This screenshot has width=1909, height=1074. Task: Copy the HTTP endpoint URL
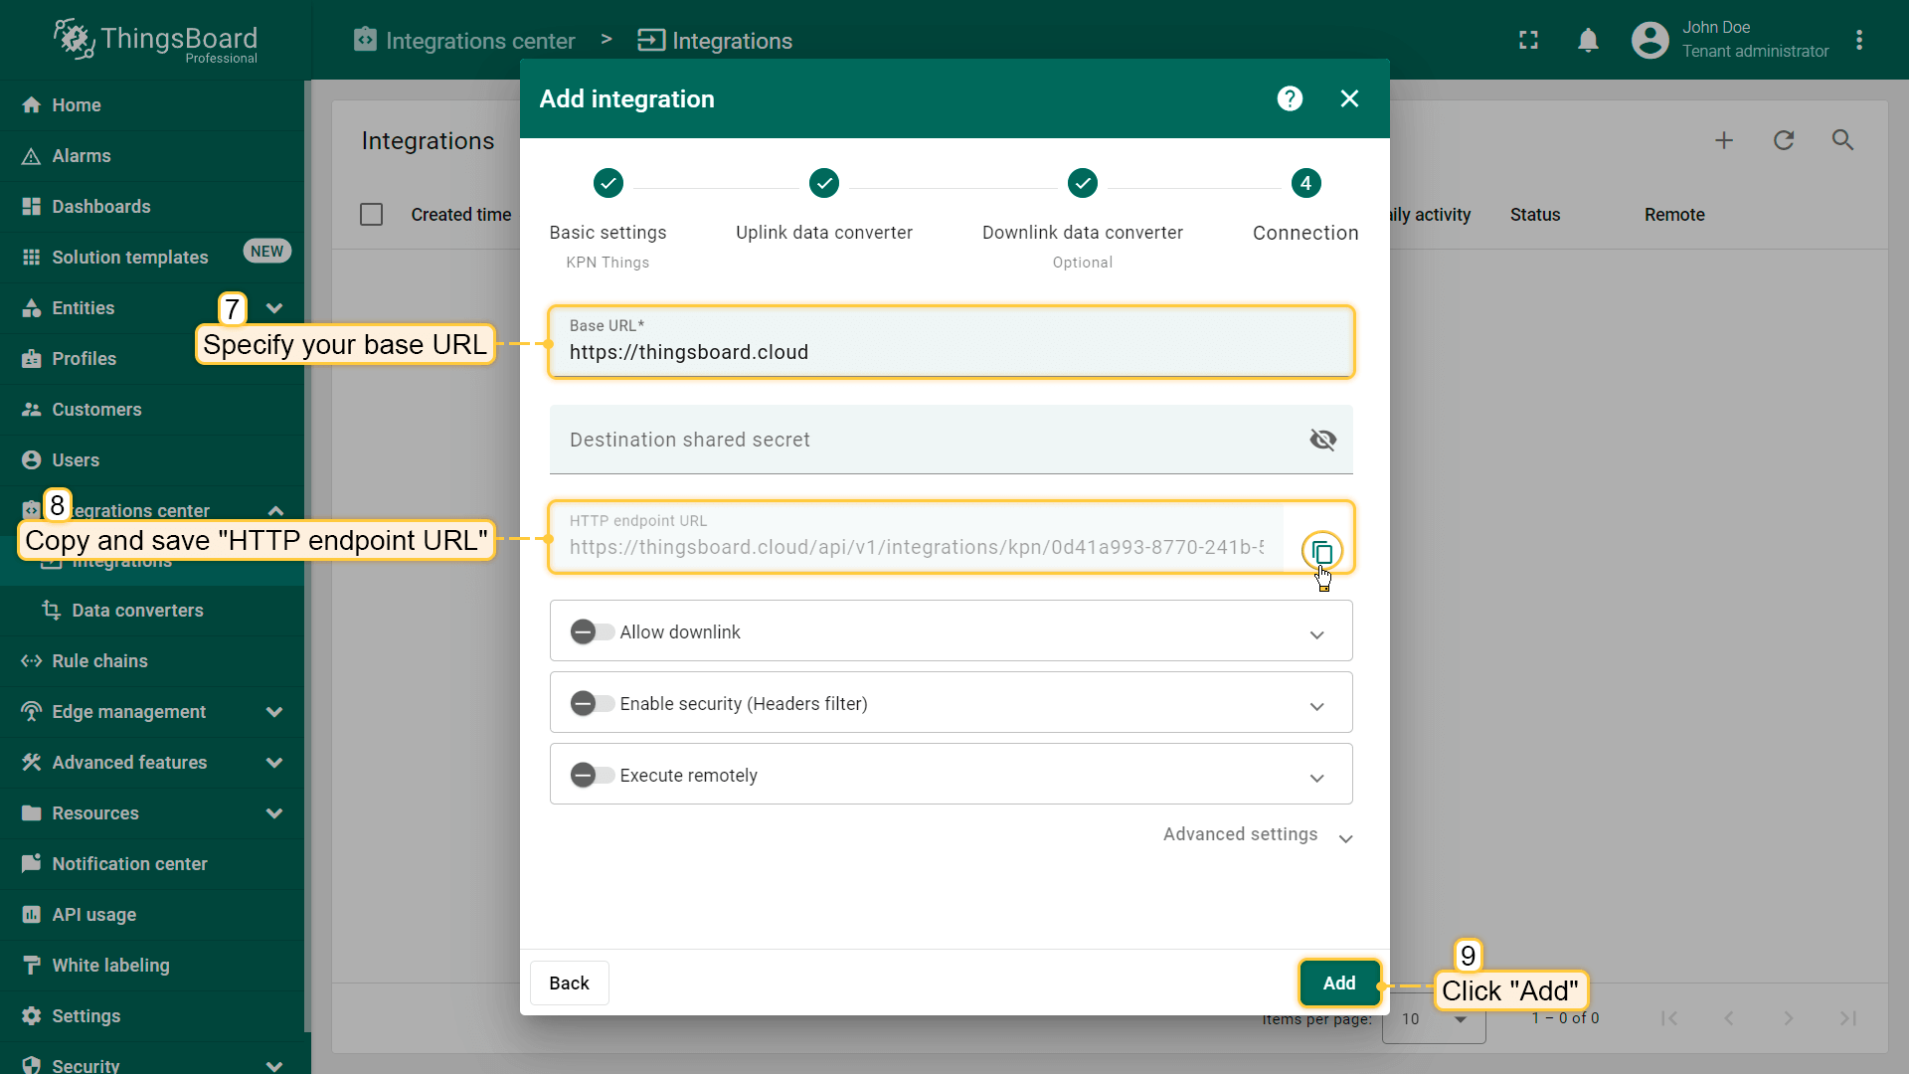(x=1321, y=551)
